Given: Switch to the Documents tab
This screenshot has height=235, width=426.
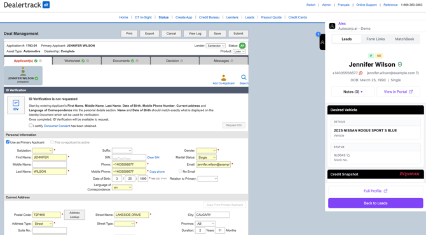Looking at the screenshot, I should pos(126,61).
